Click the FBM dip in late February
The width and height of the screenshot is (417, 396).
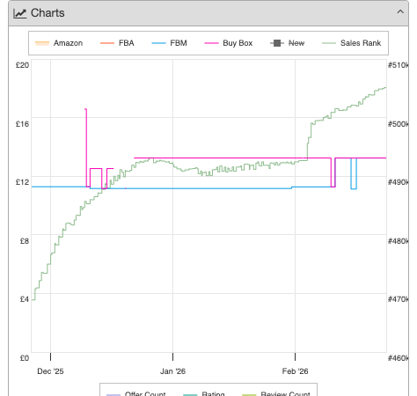point(354,188)
